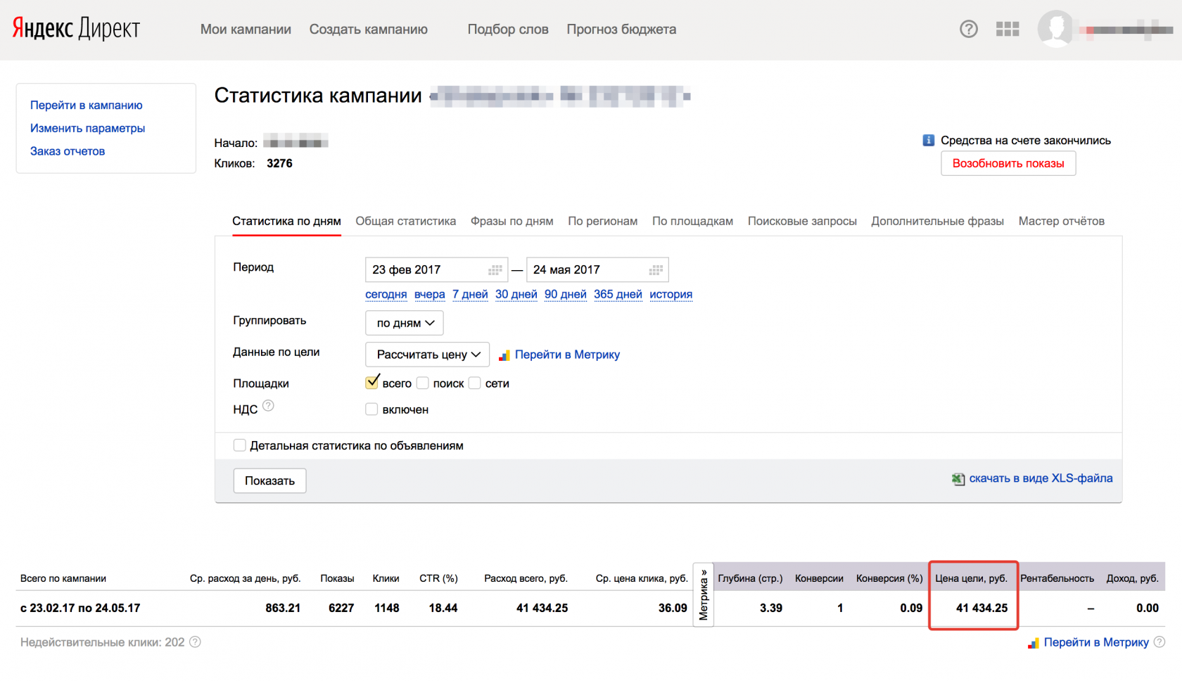Switch to Общая статистика tab
The width and height of the screenshot is (1182, 681).
point(406,221)
